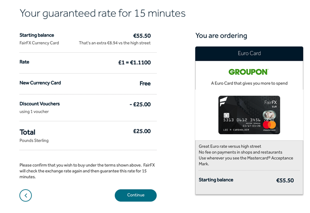Click the FairFX flag logo on card
The height and width of the screenshot is (213, 310).
[x=223, y=101]
